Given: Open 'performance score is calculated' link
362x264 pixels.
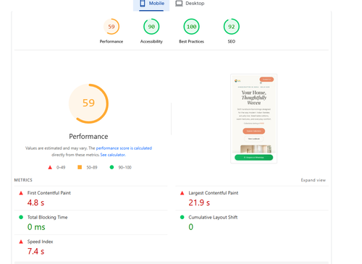Looking at the screenshot, I should (124, 148).
